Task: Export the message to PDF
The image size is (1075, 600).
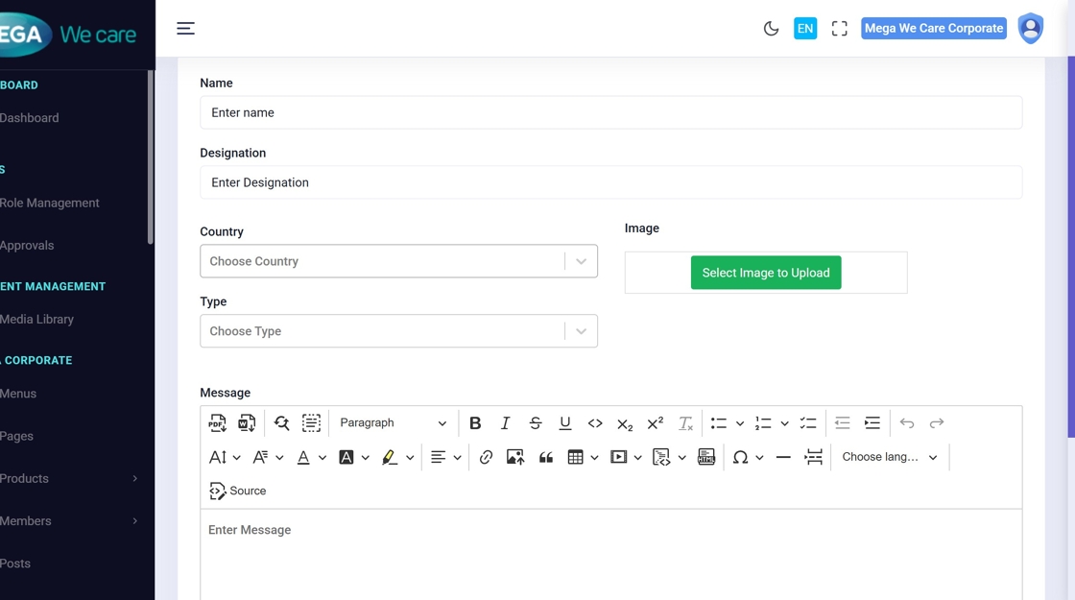Action: 218,423
